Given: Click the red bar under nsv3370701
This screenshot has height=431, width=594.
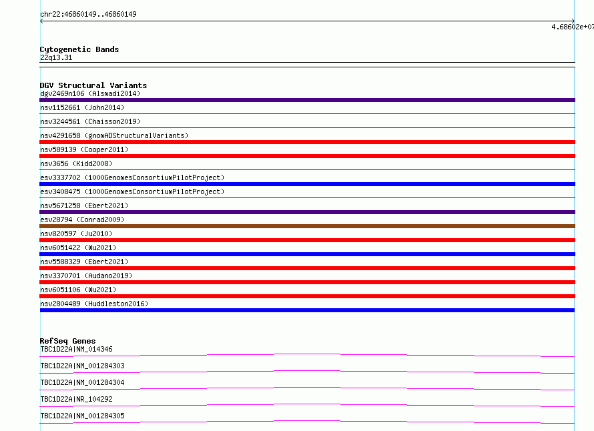Looking at the screenshot, I should click(x=307, y=282).
